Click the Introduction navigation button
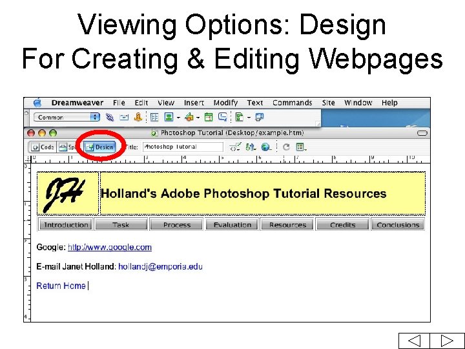The height and width of the screenshot is (349, 465). click(x=66, y=225)
